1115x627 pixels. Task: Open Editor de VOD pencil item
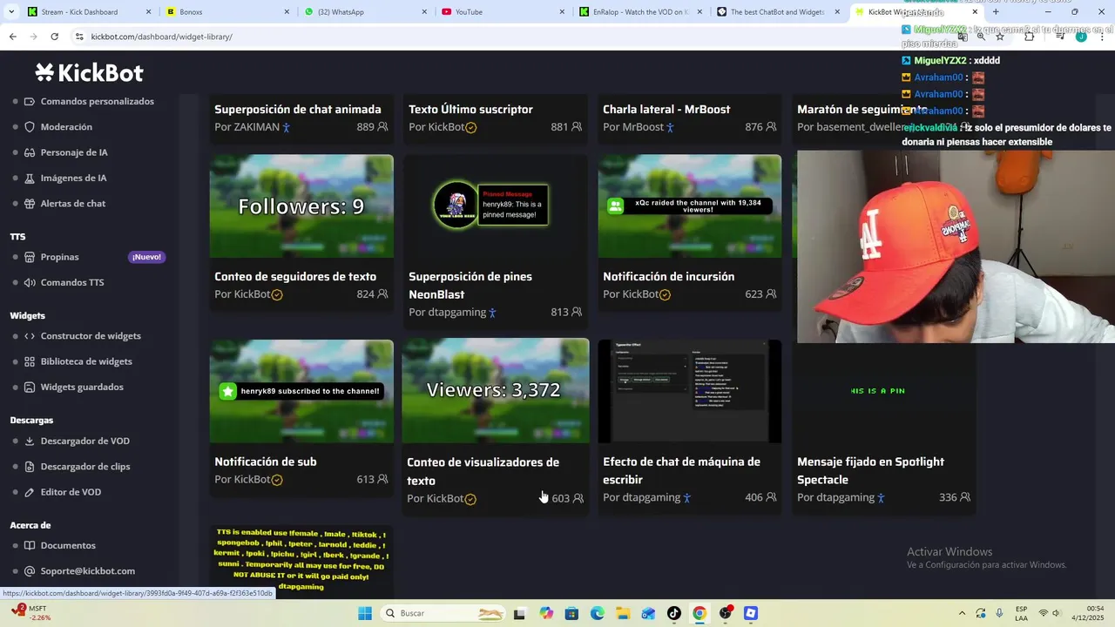pos(71,492)
